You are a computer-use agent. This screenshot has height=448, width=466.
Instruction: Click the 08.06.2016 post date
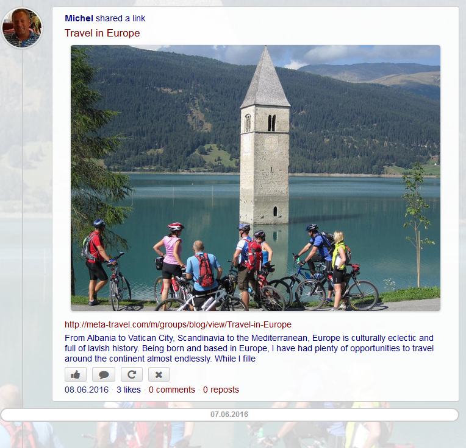point(87,390)
